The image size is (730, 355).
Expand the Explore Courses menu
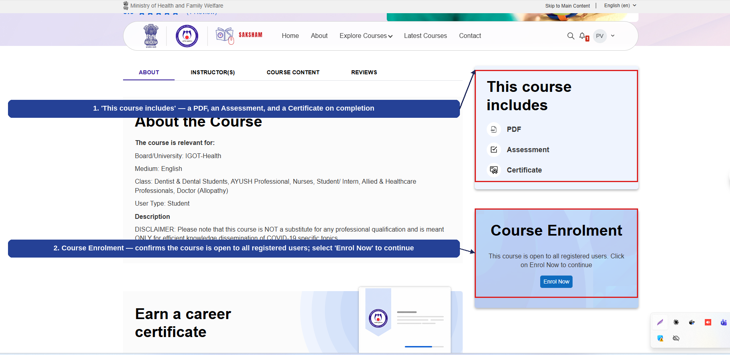366,36
